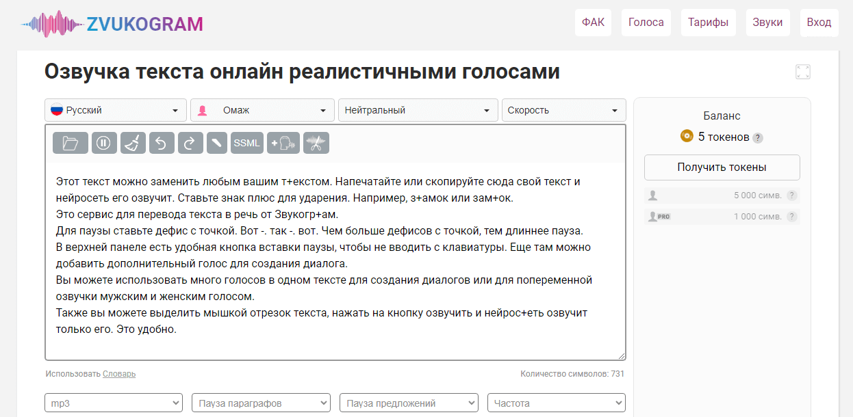Open the Русский language dropdown
The width and height of the screenshot is (853, 417).
(x=116, y=110)
